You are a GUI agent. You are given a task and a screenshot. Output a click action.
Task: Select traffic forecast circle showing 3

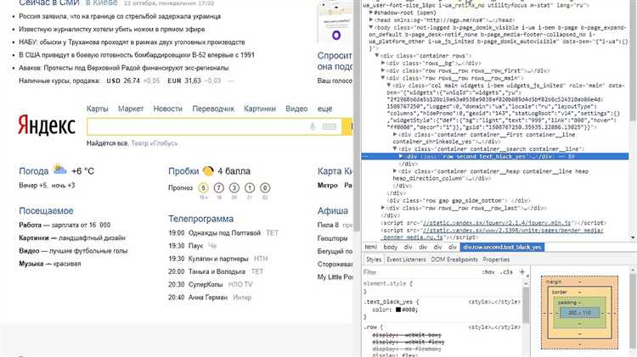click(234, 188)
